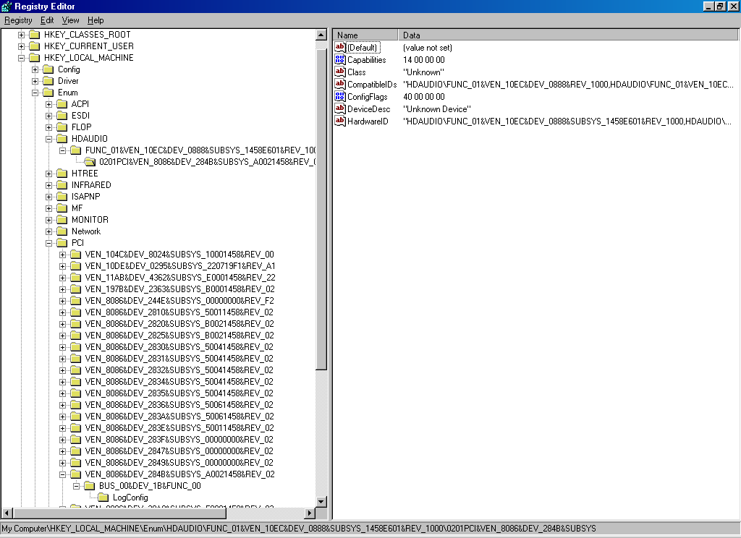Image resolution: width=741 pixels, height=538 pixels.
Task: Collapse HKEY_LOCAL_MACHINE key
Action: coord(21,58)
